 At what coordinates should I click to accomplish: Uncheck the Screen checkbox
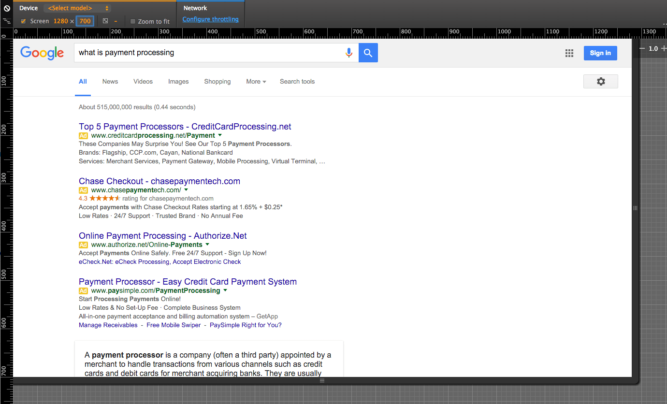tap(23, 21)
